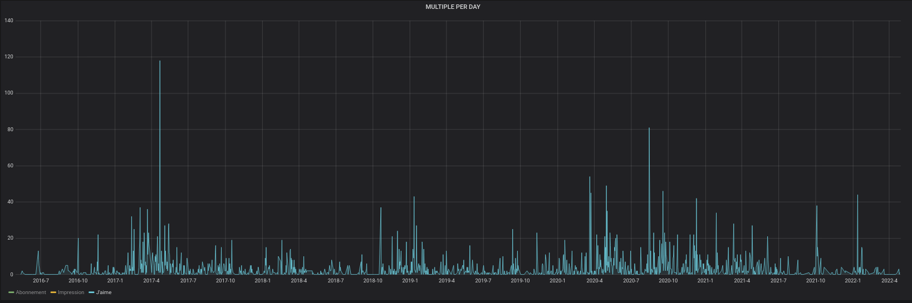Click the peak of the 81-value spike in 2020

point(649,128)
